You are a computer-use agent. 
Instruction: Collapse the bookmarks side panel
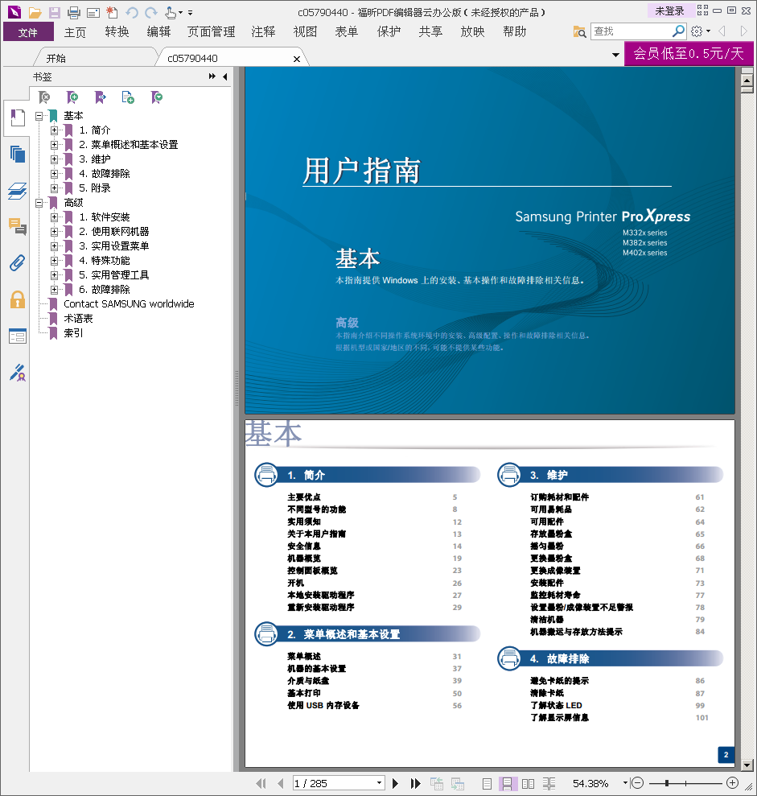[x=224, y=76]
